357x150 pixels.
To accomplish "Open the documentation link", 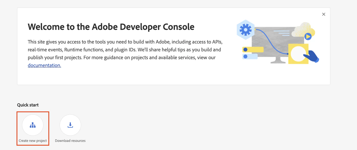I will [44, 65].
